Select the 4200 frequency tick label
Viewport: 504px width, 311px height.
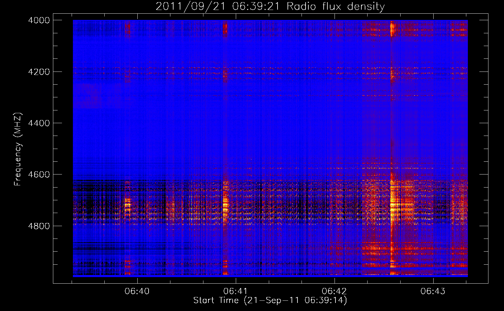[x=39, y=72]
